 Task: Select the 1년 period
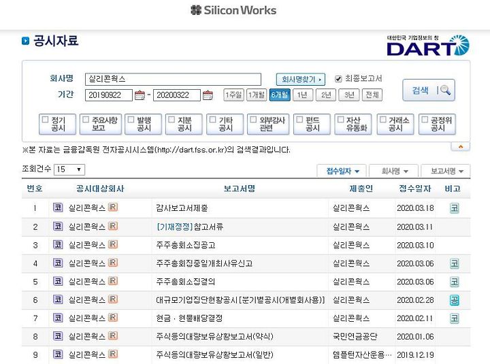[x=302, y=95]
